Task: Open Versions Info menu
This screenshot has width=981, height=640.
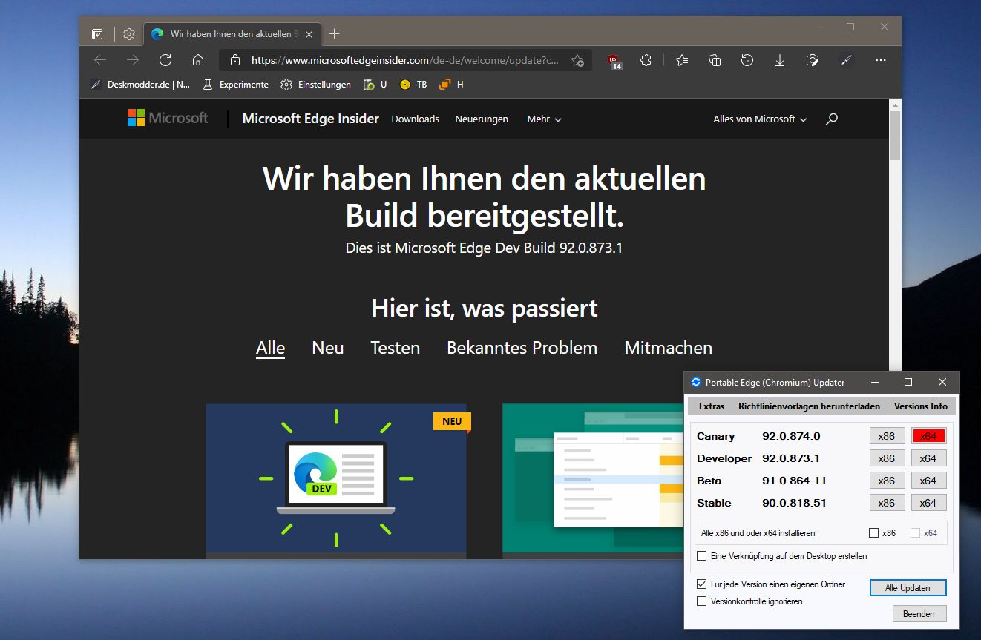Action: (x=920, y=406)
